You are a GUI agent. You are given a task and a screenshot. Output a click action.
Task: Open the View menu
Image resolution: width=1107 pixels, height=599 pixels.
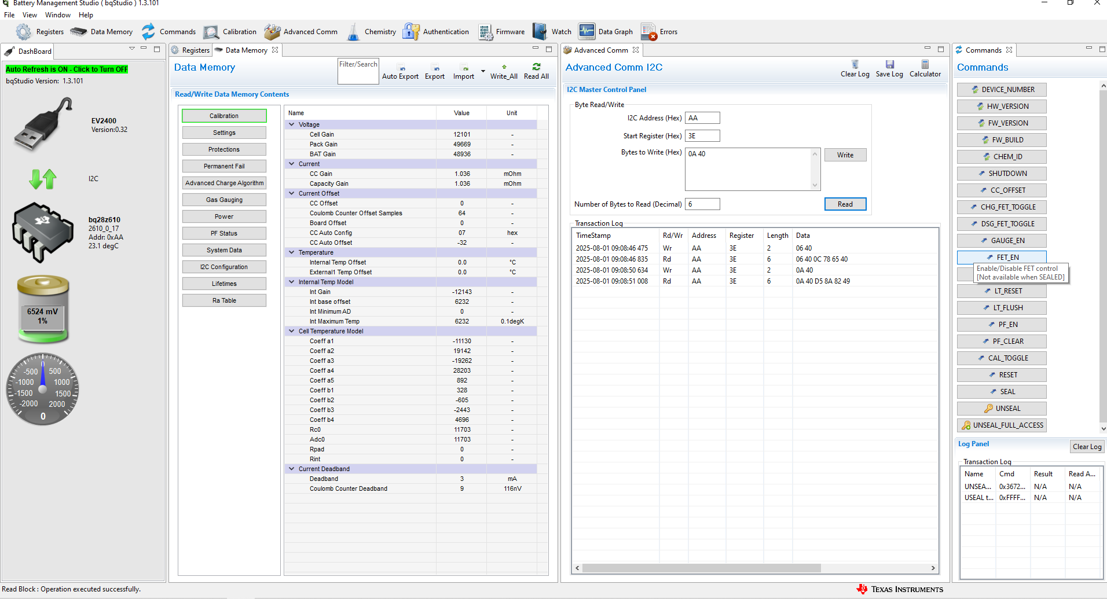click(30, 15)
